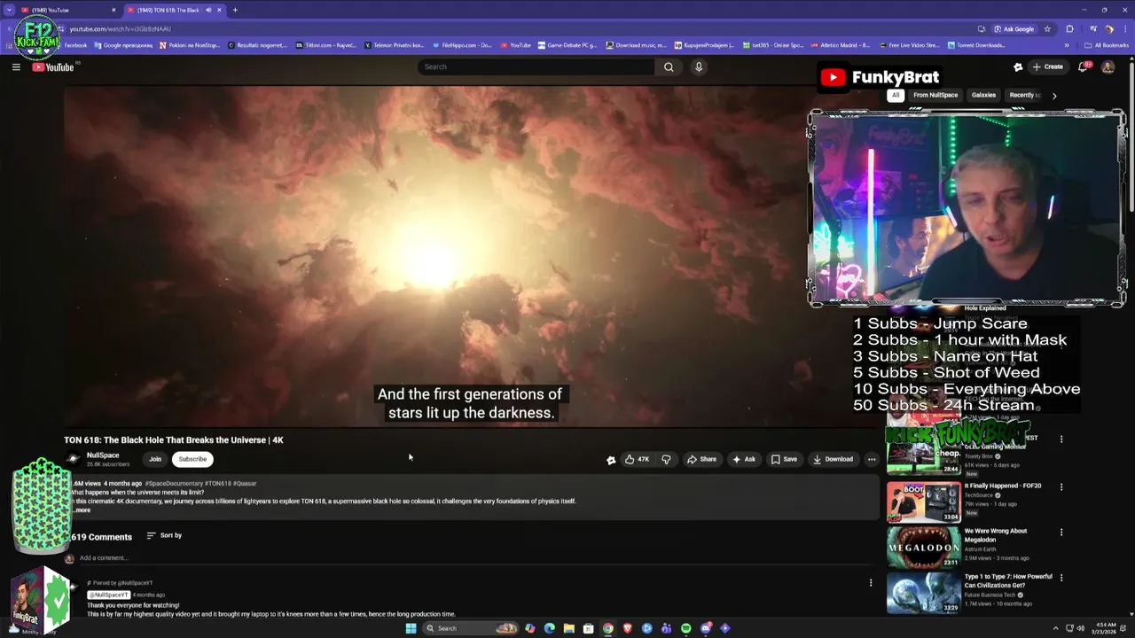The image size is (1135, 638).
Task: Open the Windows Start menu
Action: pyautogui.click(x=411, y=628)
